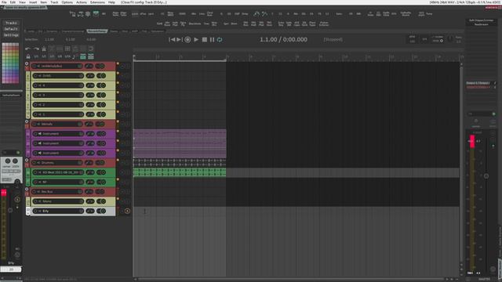Collapse the Rev Bus folder track
The height and width of the screenshot is (282, 502).
pos(27,190)
